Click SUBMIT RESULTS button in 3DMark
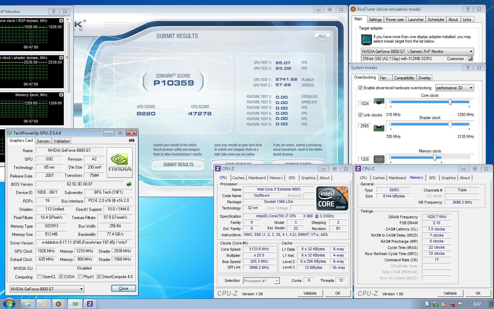The image size is (494, 309). pos(178,165)
